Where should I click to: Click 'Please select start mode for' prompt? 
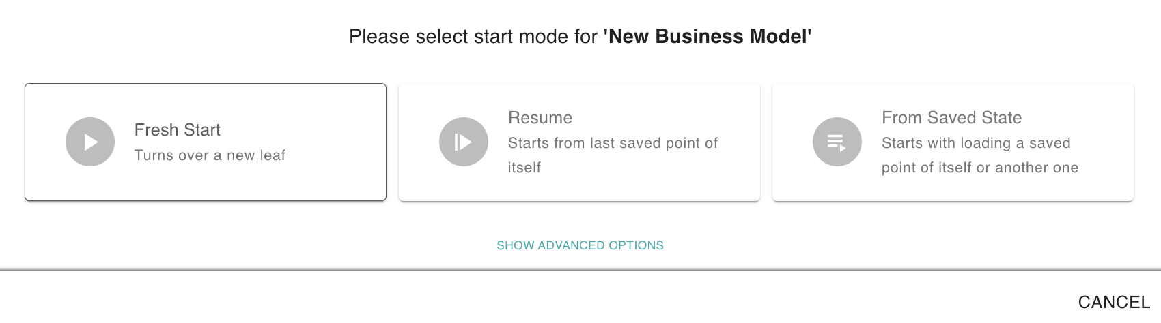coord(473,36)
